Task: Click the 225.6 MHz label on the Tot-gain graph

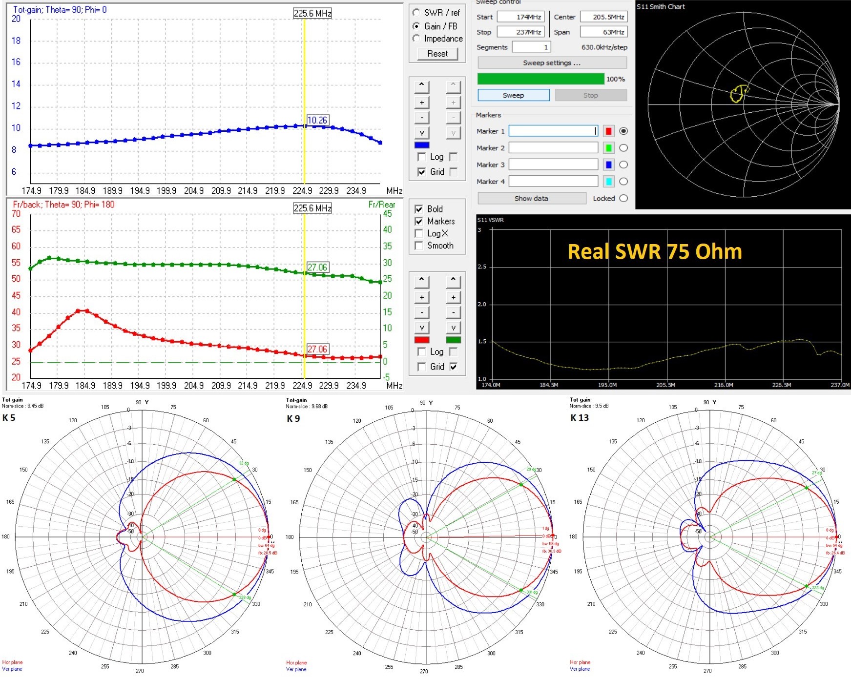Action: (x=312, y=13)
